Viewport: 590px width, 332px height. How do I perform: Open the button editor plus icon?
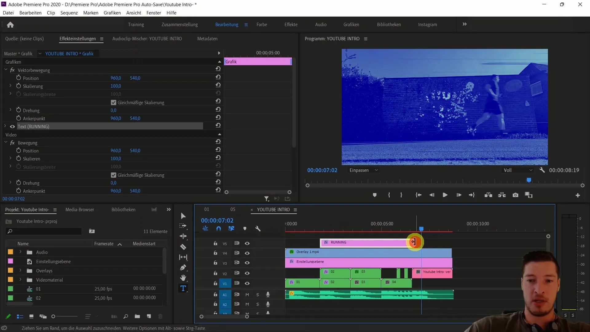click(x=578, y=196)
